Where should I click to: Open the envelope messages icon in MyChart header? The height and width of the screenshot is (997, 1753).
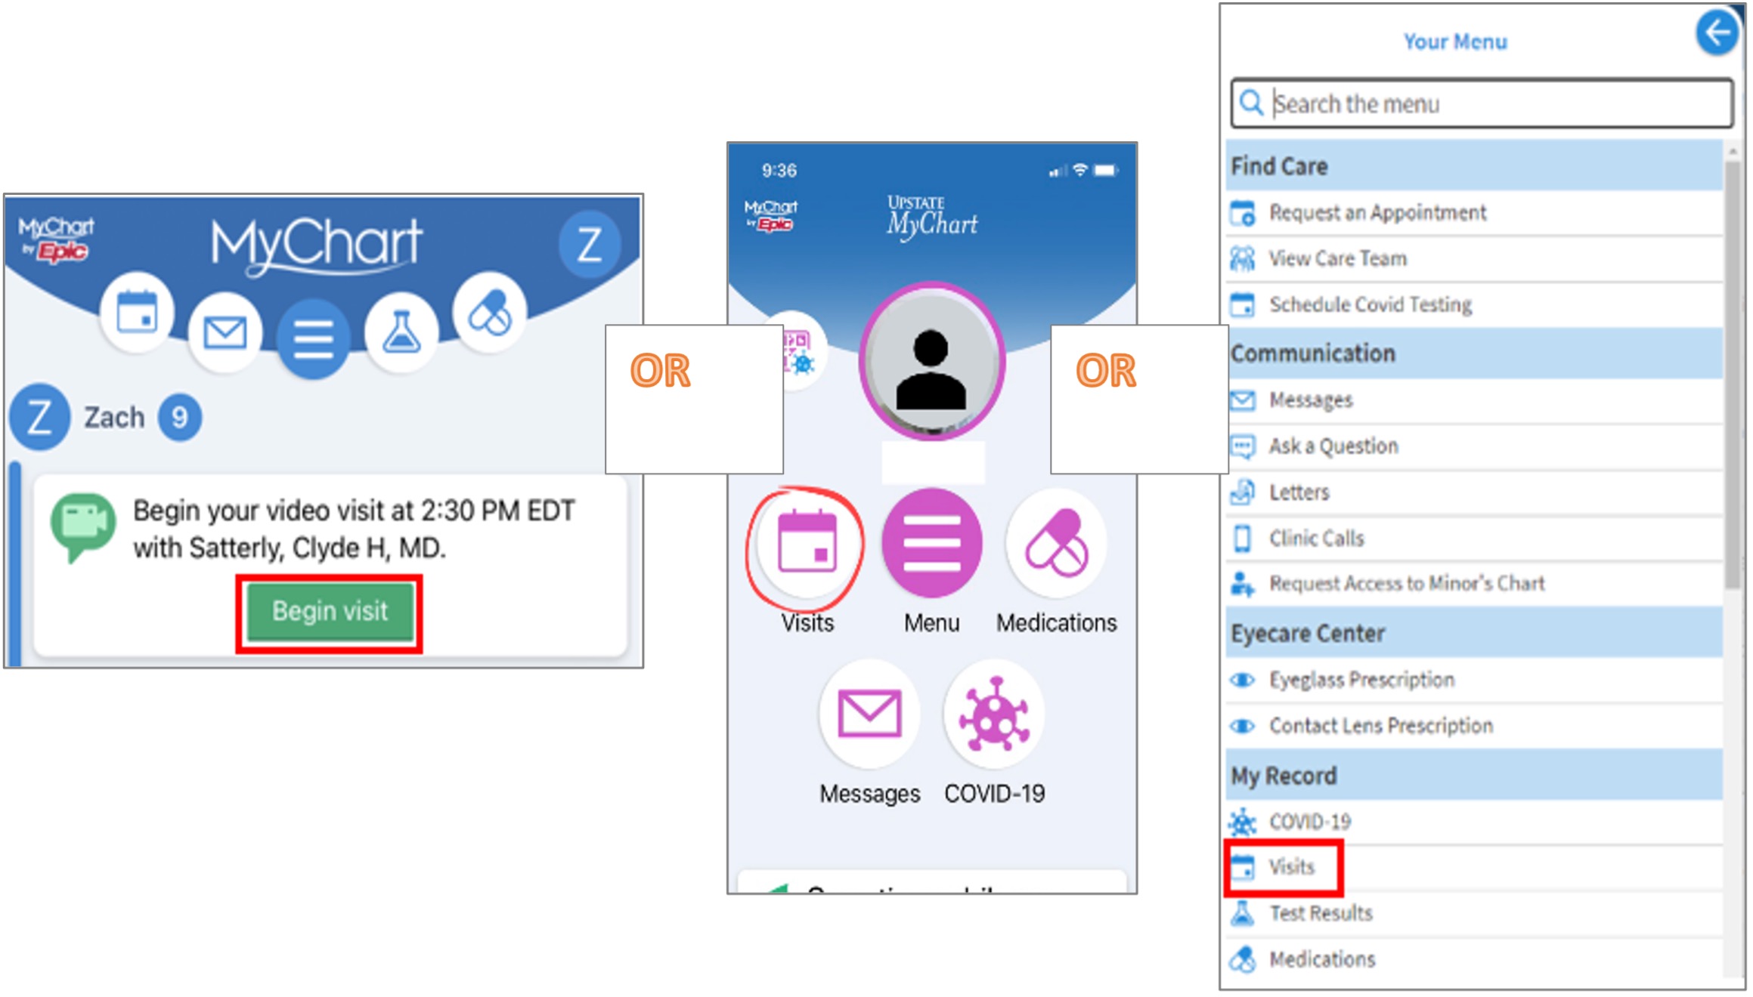pos(225,332)
